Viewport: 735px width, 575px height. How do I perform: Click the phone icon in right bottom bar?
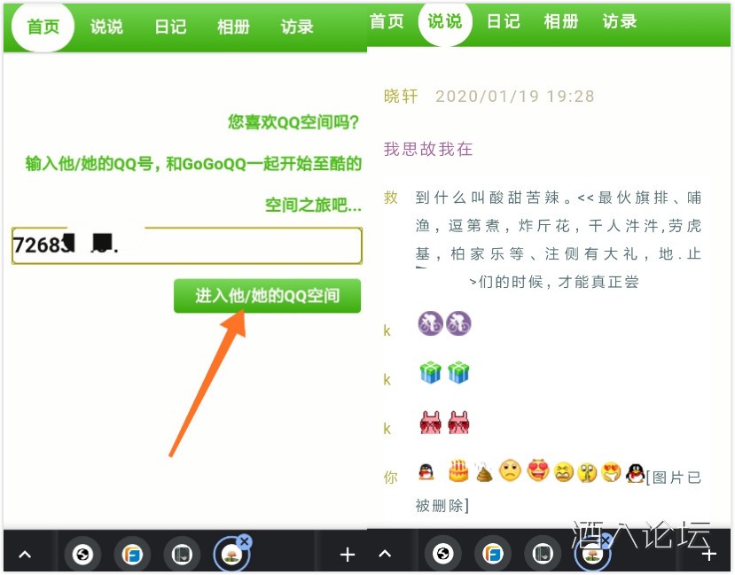(542, 555)
